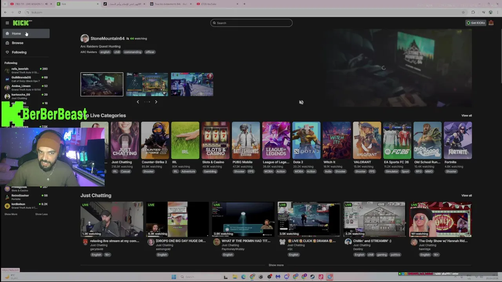Image resolution: width=502 pixels, height=282 pixels.
Task: Open a new browser tab
Action: [244, 4]
